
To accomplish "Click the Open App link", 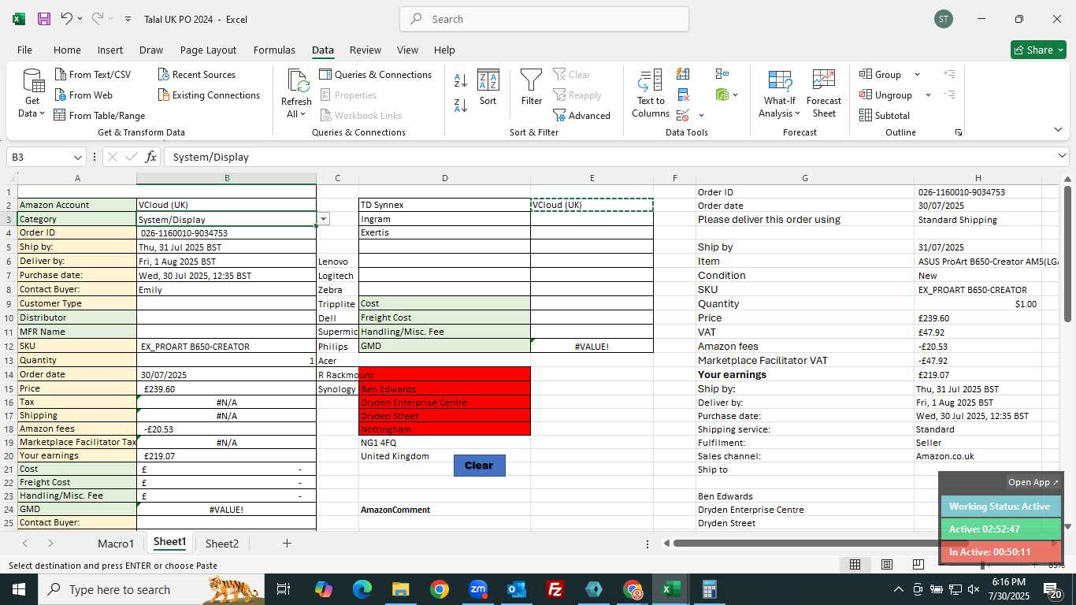I will 1033,482.
